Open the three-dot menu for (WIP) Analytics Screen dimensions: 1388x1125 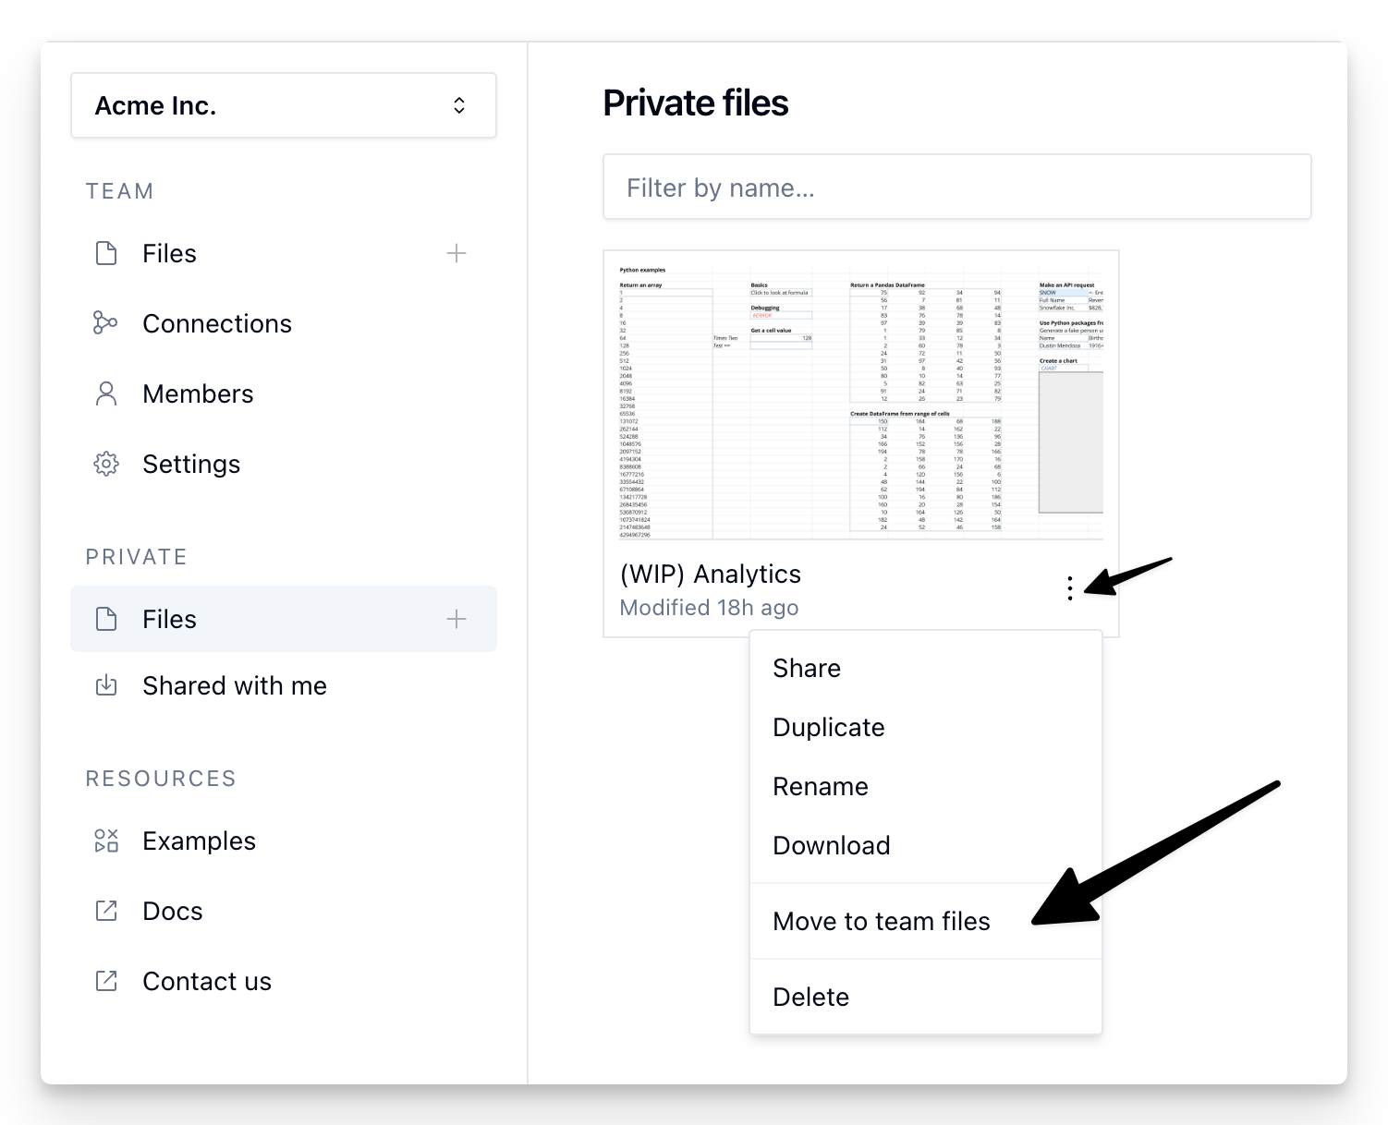click(1069, 588)
